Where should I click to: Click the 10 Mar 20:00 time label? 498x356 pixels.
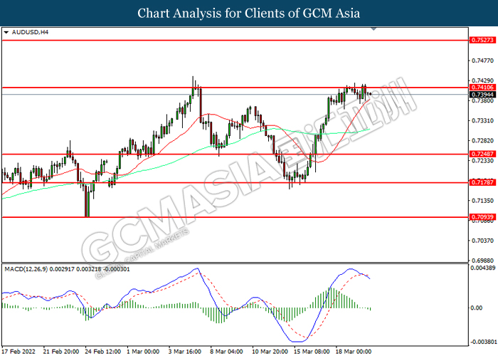(x=270, y=352)
